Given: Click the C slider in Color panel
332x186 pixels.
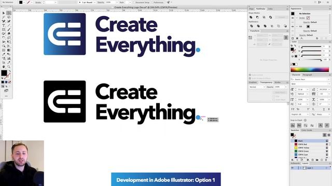Looking at the screenshot, I should pos(311,47).
